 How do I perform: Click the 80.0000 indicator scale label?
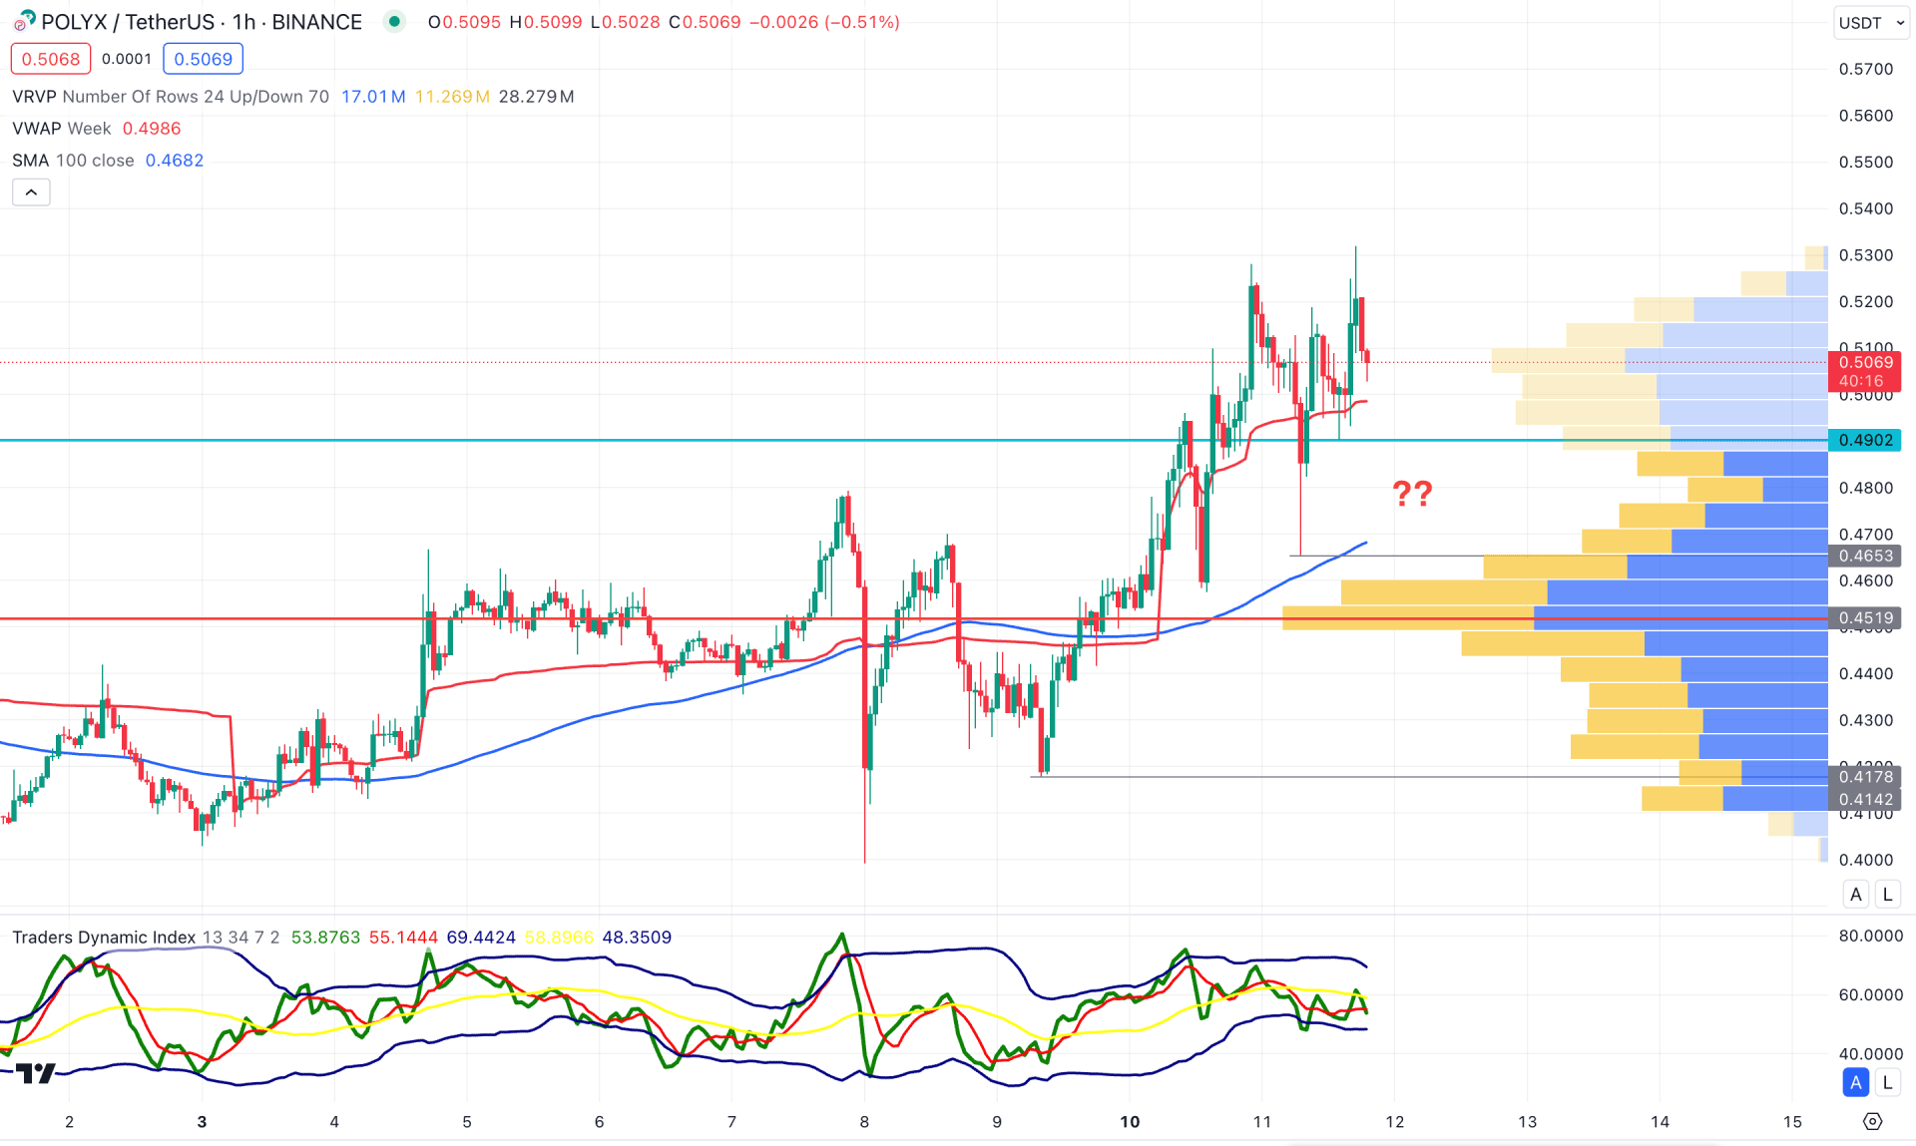point(1871,936)
